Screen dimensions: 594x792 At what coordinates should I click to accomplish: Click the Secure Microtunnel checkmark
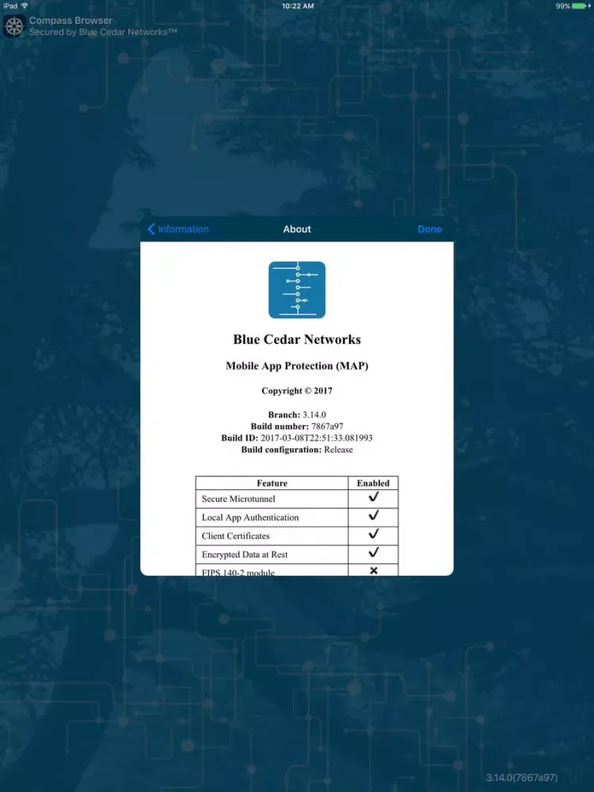point(373,497)
